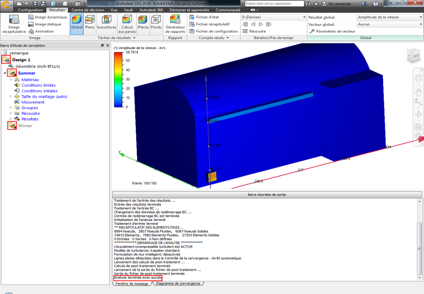
Task: Click the save quick-access icon
Action: point(35,3)
